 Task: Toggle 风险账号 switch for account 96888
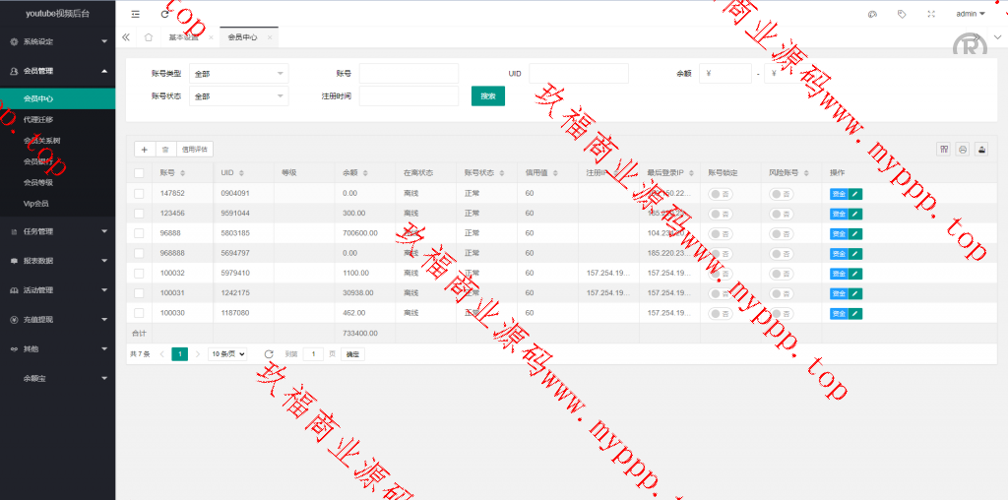782,234
